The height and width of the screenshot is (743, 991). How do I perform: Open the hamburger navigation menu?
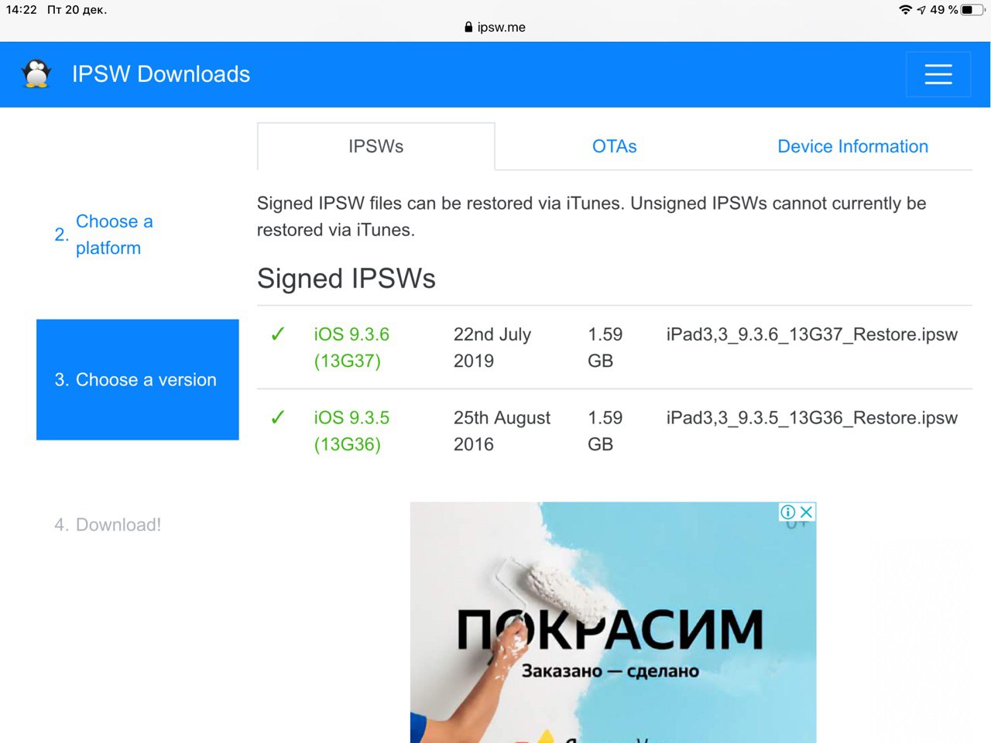pos(938,74)
